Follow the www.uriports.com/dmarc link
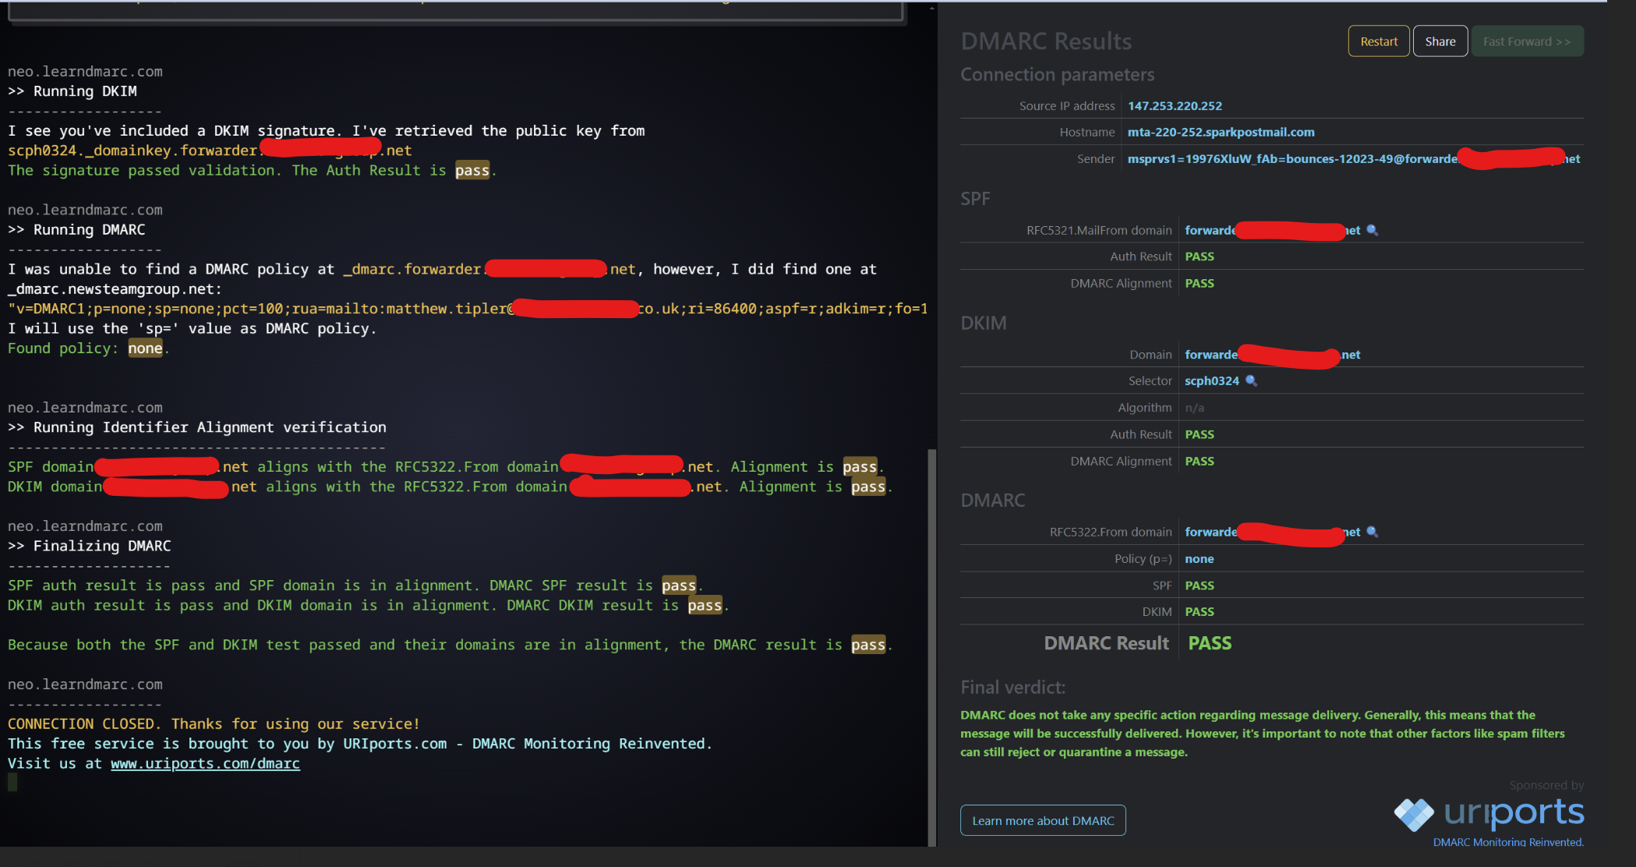Screen dimensions: 1636x867 [205, 763]
